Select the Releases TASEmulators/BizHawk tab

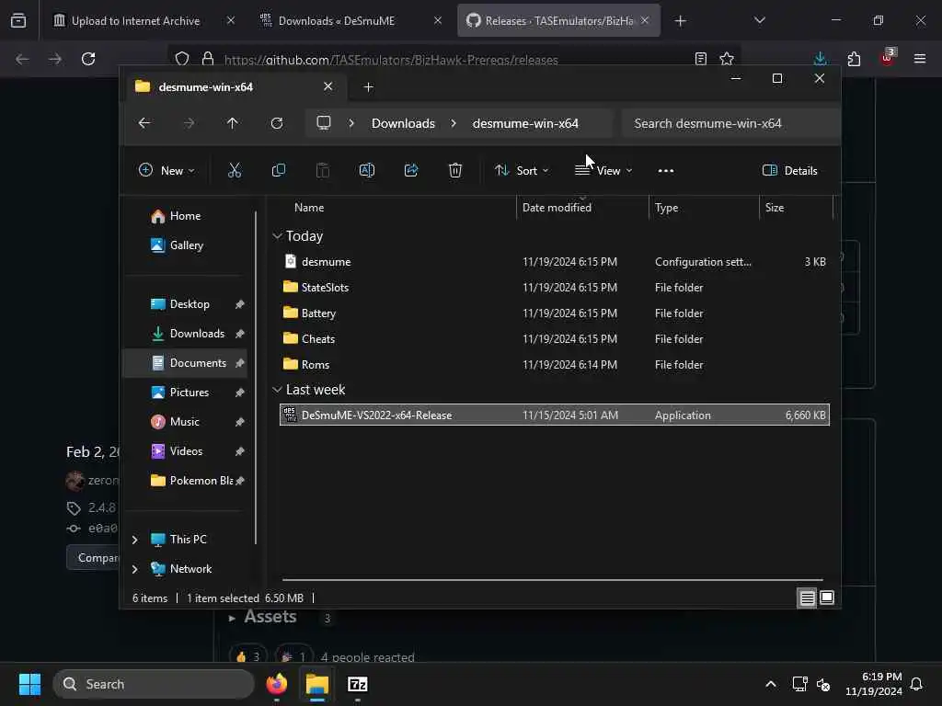coord(558,21)
